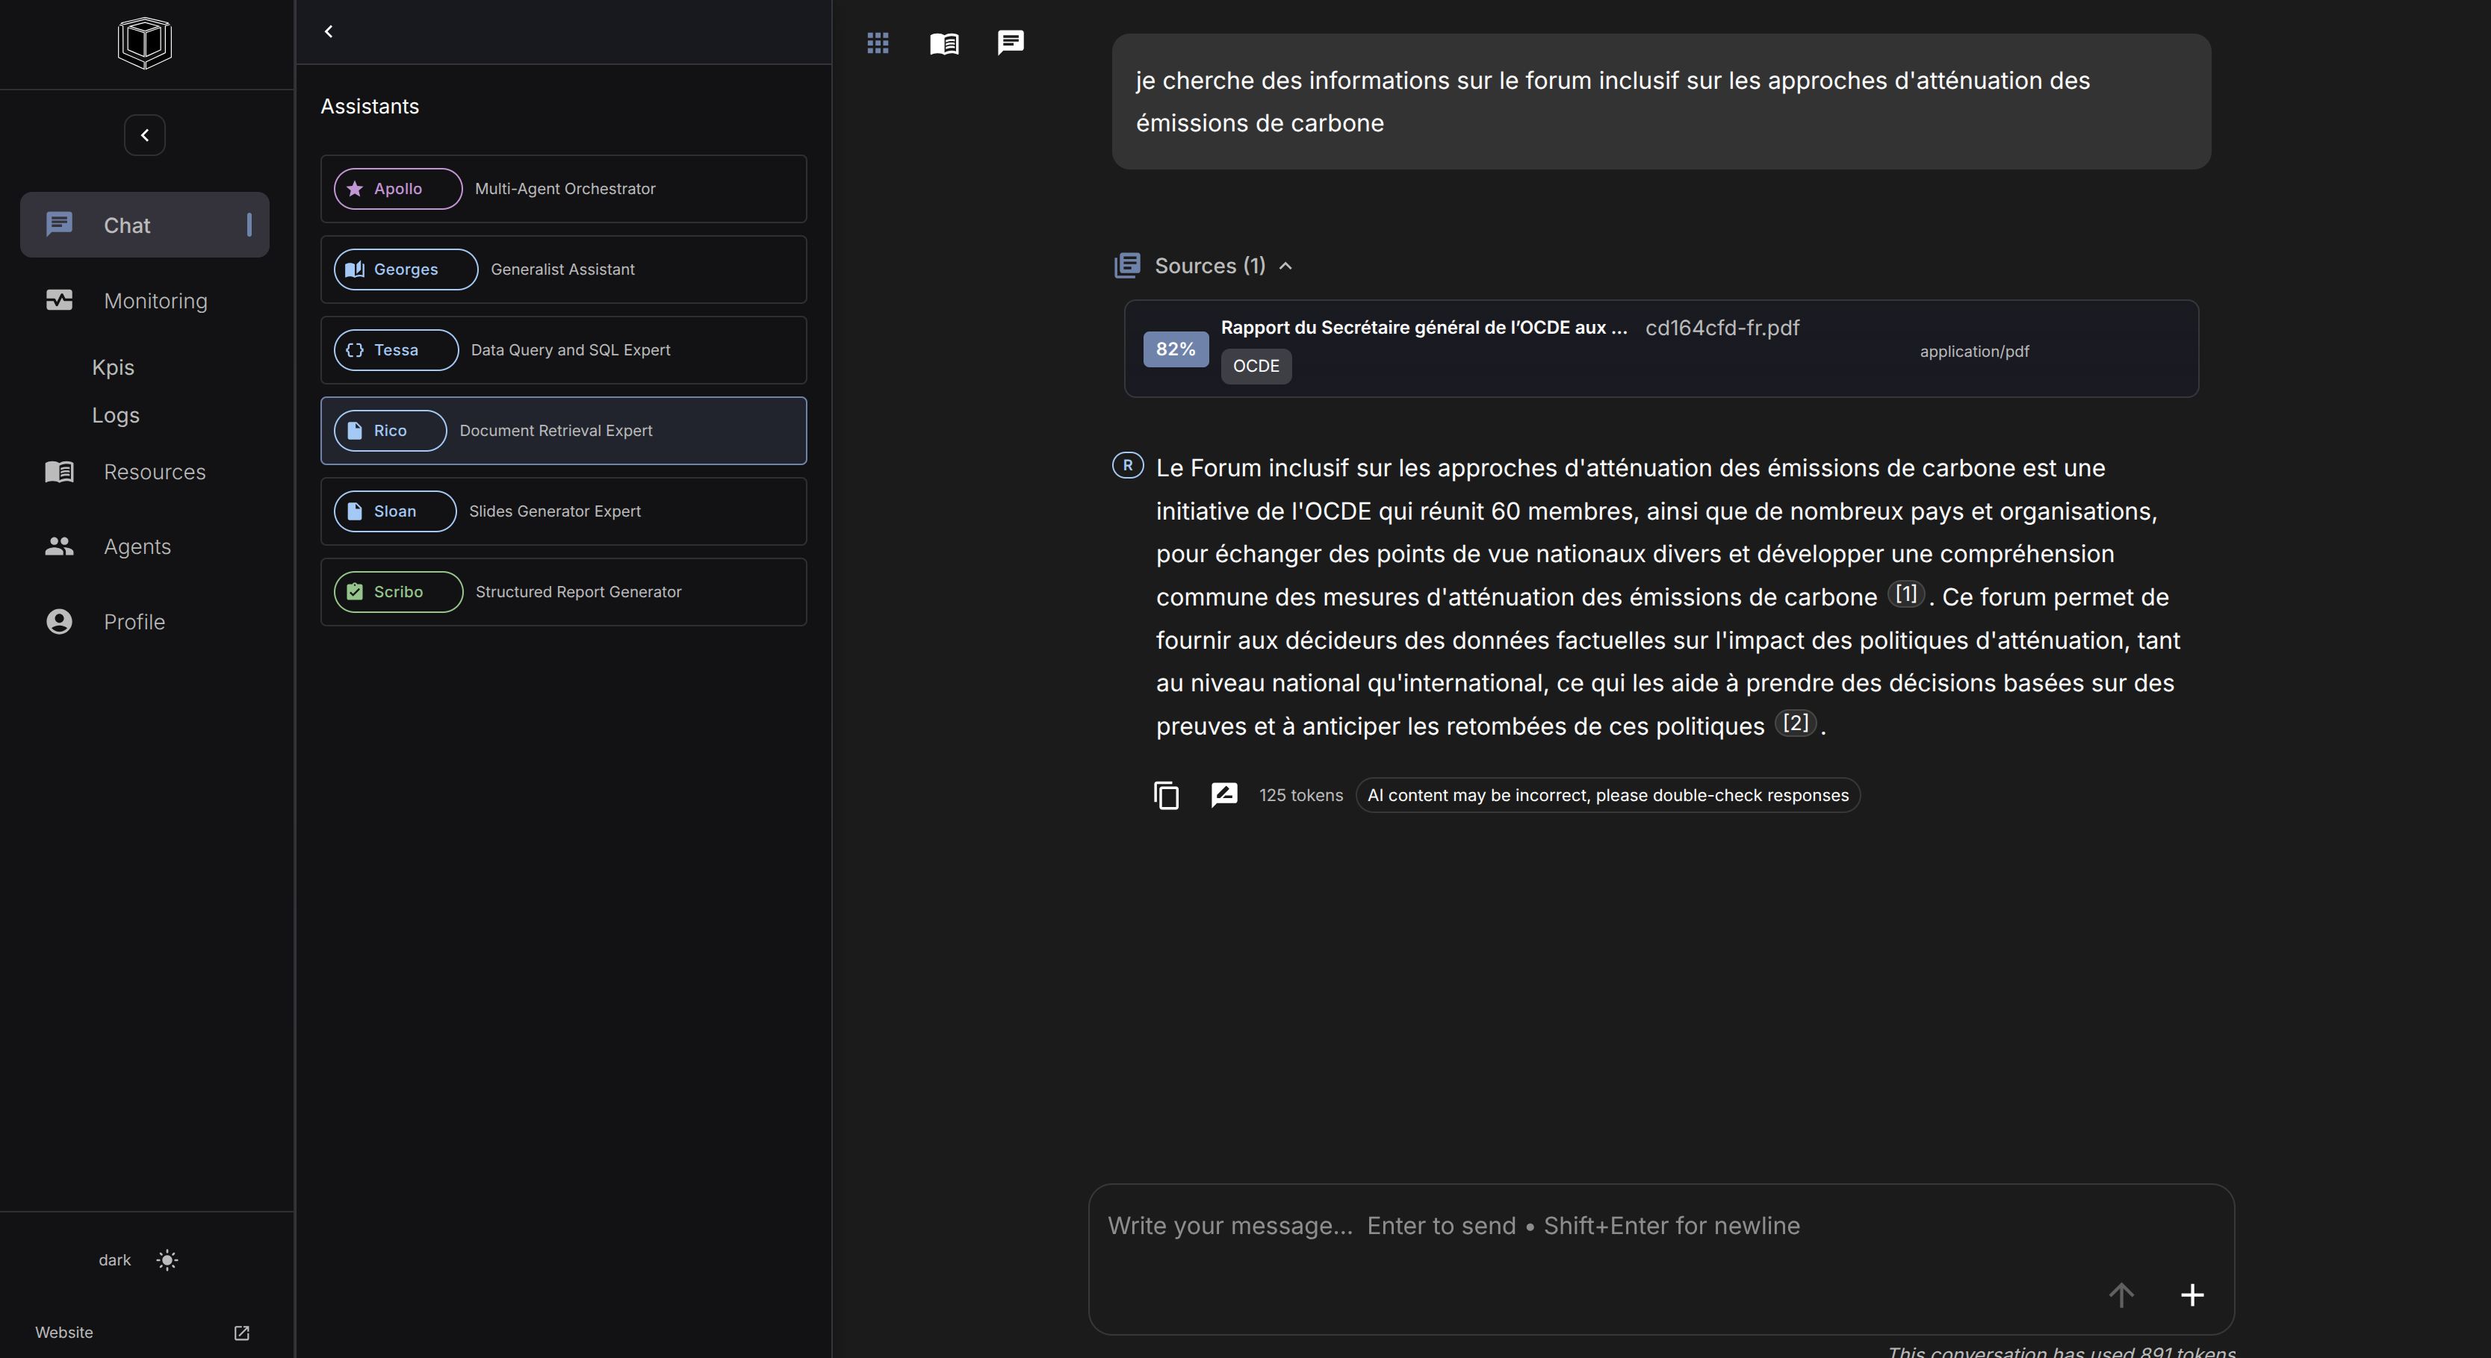Viewport: 2491px width, 1358px height.
Task: Close the Assistants panel using back chevron
Action: [x=329, y=32]
